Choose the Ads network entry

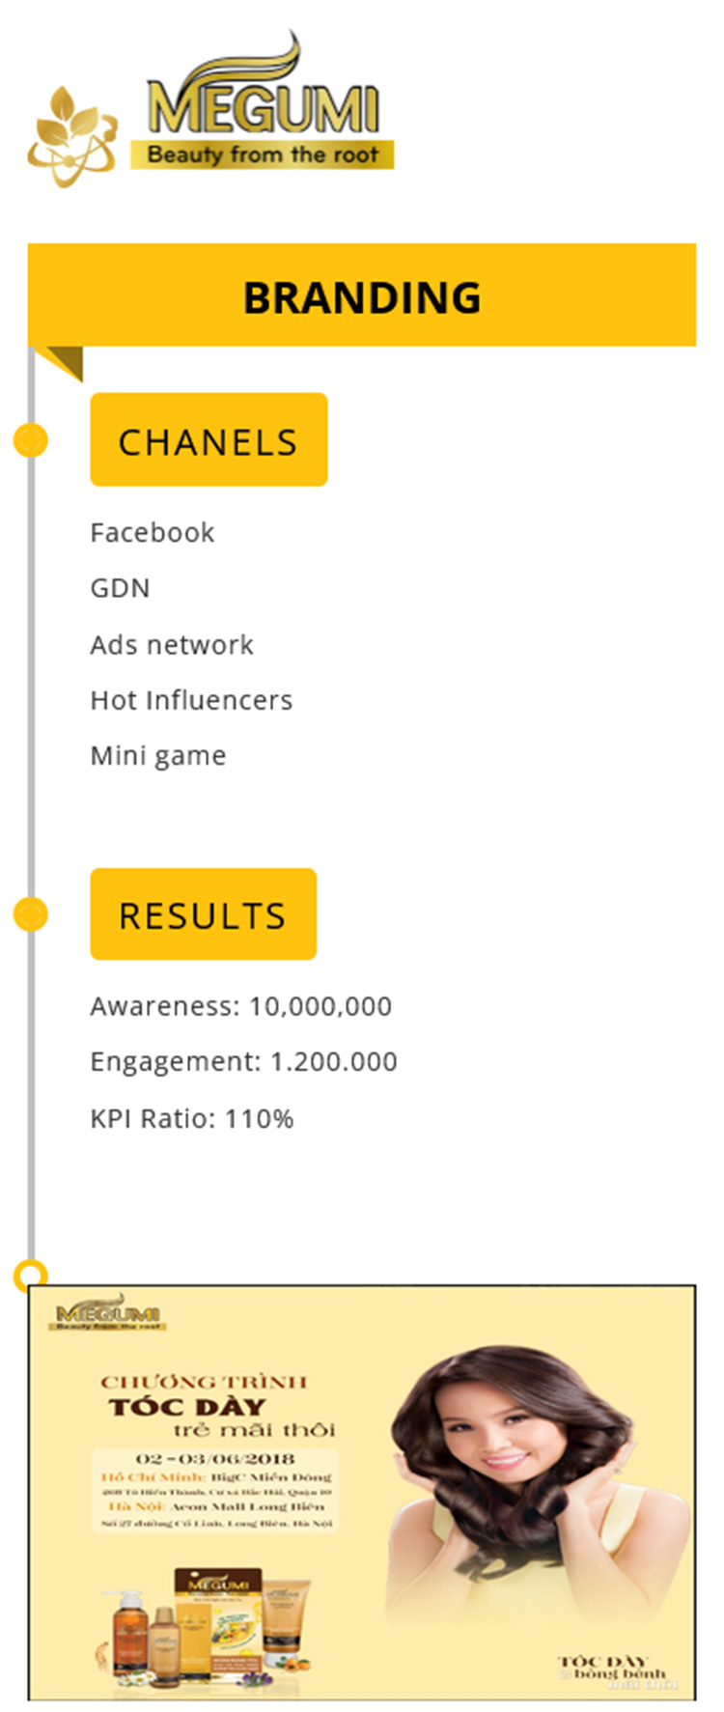[x=172, y=644]
